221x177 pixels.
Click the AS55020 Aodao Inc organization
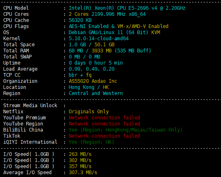point(93,81)
